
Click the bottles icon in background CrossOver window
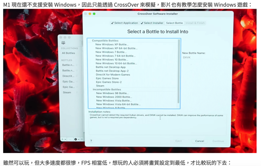[x=63, y=43]
